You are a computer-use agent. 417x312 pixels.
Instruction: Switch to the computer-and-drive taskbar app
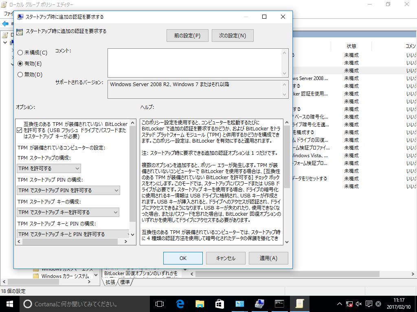tap(259, 304)
